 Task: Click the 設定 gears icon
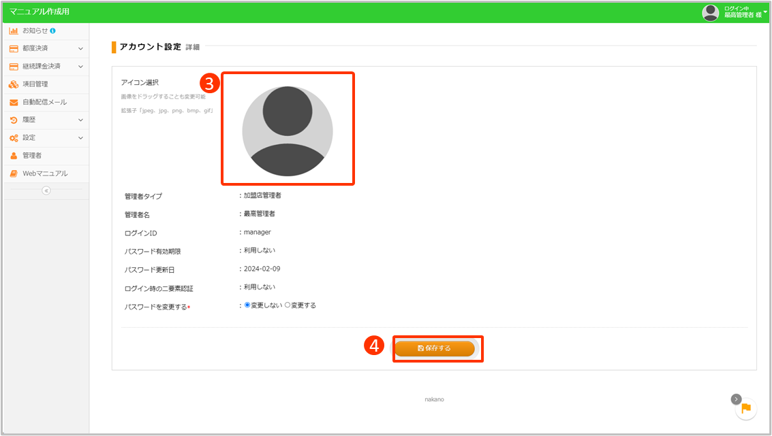pyautogui.click(x=14, y=138)
